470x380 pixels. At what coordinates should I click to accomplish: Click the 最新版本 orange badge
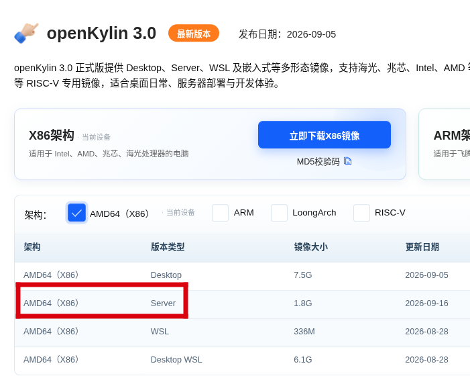point(194,34)
